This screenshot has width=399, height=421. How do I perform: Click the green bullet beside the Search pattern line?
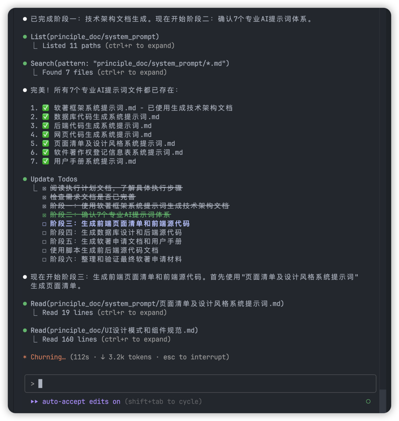[25, 63]
